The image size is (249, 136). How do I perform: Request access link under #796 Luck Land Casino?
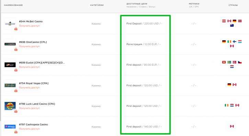coord(30,108)
